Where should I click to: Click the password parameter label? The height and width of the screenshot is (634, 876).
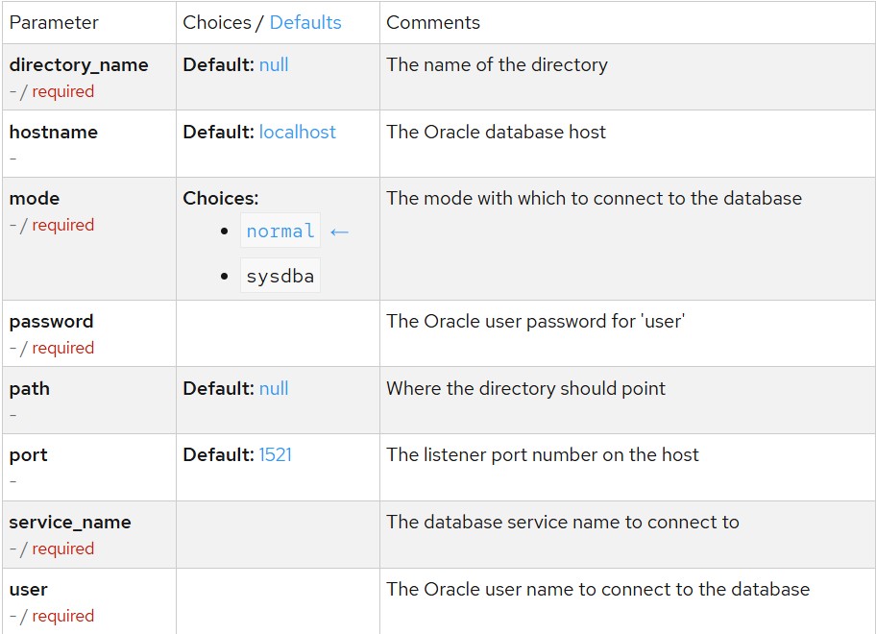pyautogui.click(x=51, y=322)
